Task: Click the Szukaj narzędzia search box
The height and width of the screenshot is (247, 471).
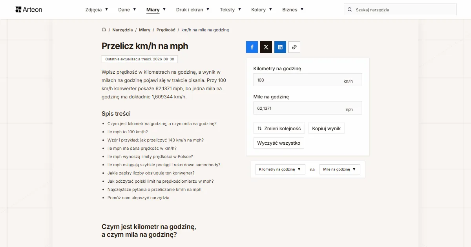Action: pyautogui.click(x=400, y=9)
